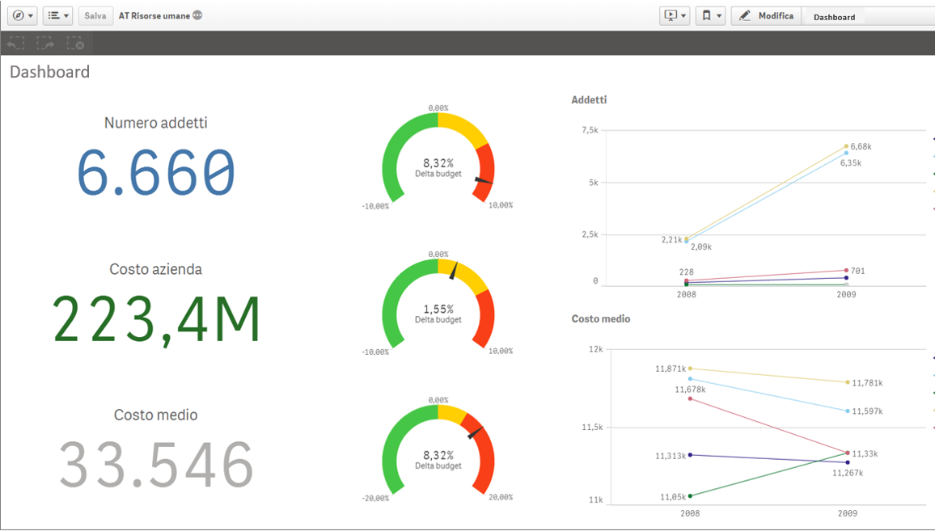Open the bookmarks dropdown
The height and width of the screenshot is (531, 935).
point(711,16)
